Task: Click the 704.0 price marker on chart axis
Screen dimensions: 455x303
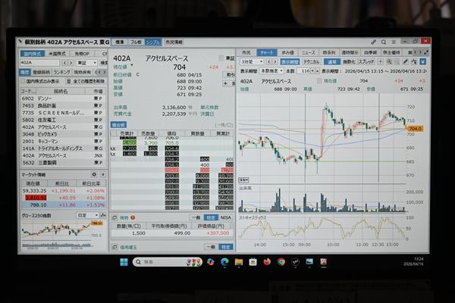Action: [415, 129]
